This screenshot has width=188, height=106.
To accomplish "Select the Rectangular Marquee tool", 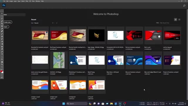I will pyautogui.click(x=2, y=16).
